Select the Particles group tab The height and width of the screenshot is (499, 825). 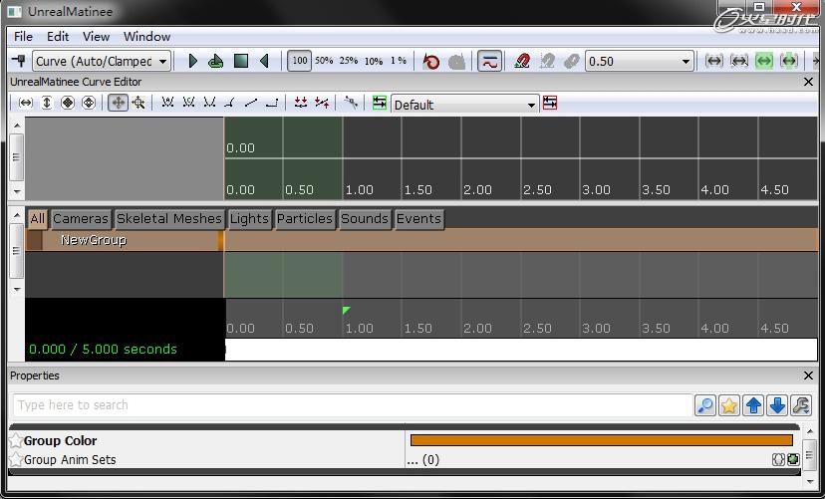[305, 219]
